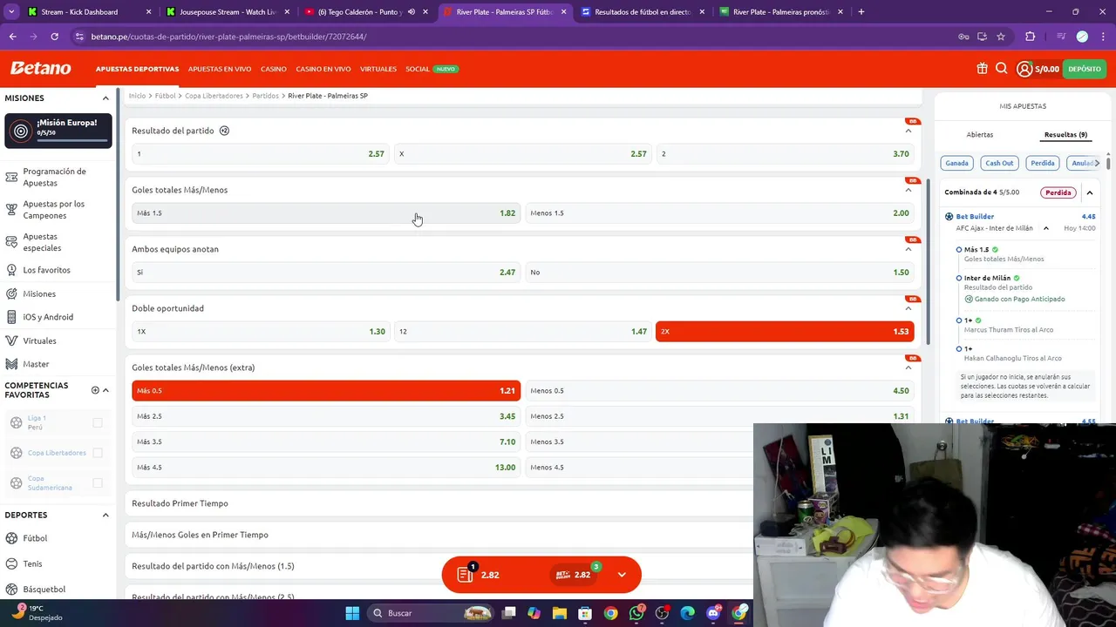1116x627 pixels.
Task: Open Apuestas por los Campeones trophy icon
Action: (11, 209)
